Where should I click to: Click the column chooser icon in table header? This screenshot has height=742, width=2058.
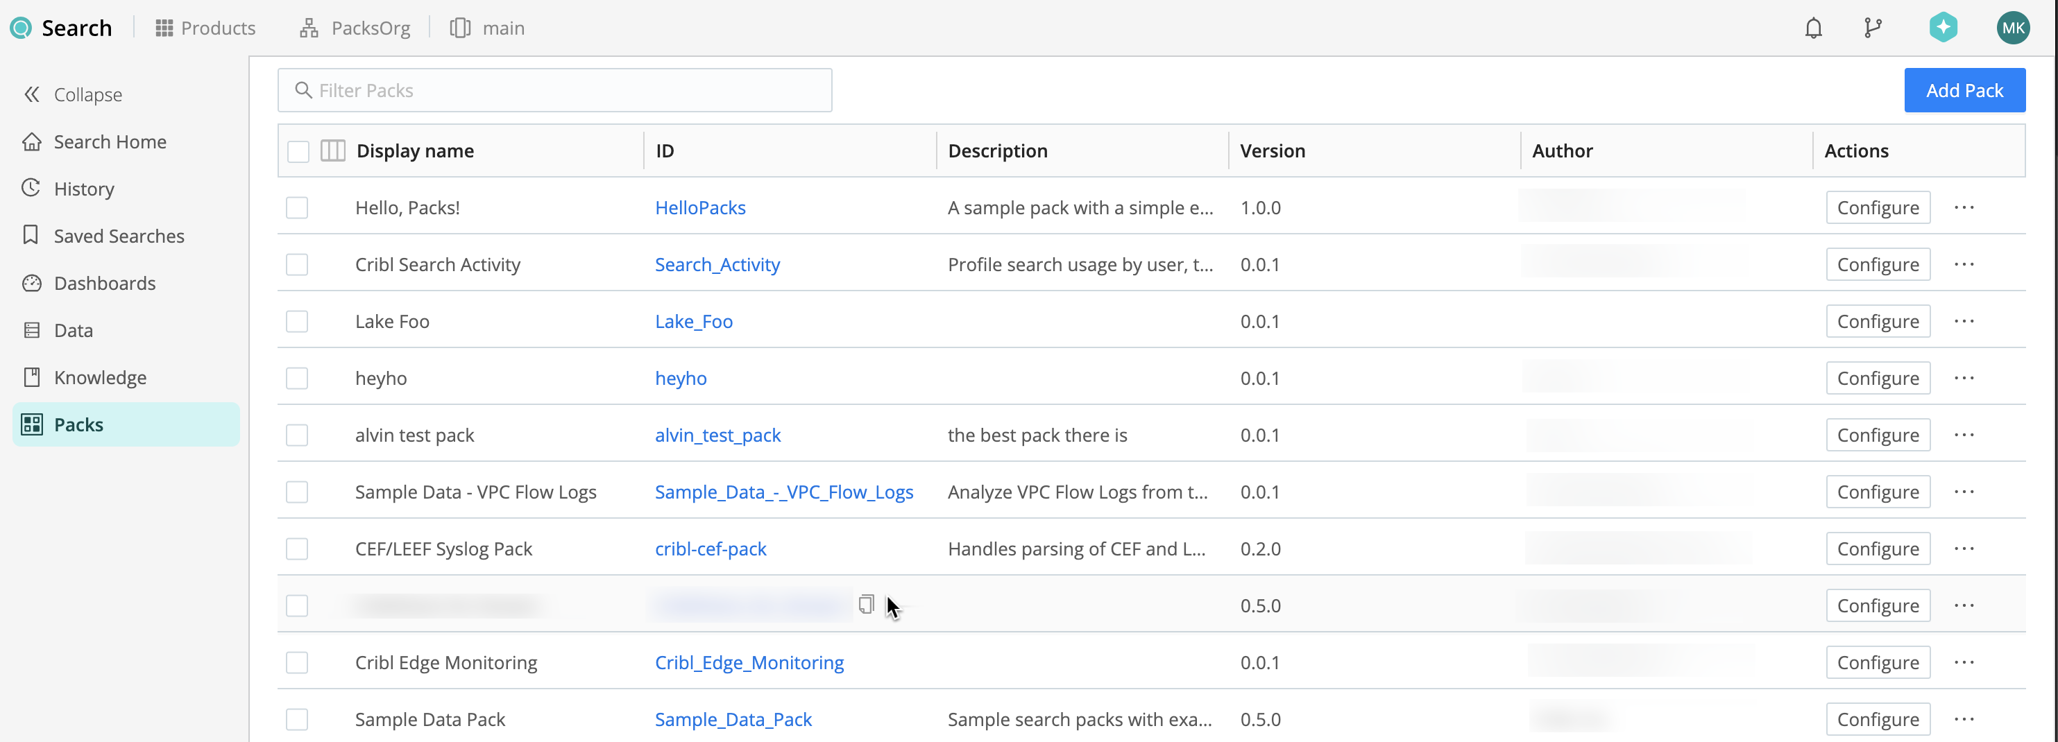coord(332,151)
